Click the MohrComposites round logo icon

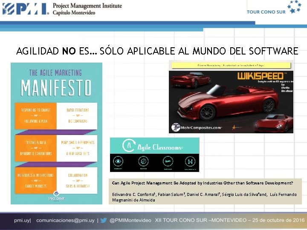[176, 127]
